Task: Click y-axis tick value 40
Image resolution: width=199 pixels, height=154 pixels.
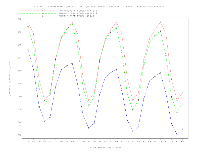Action: [x=19, y=122]
